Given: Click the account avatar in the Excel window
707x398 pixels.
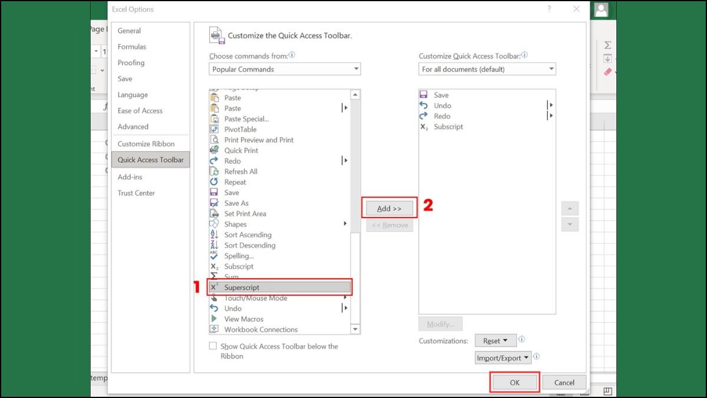Looking at the screenshot, I should pyautogui.click(x=601, y=9).
